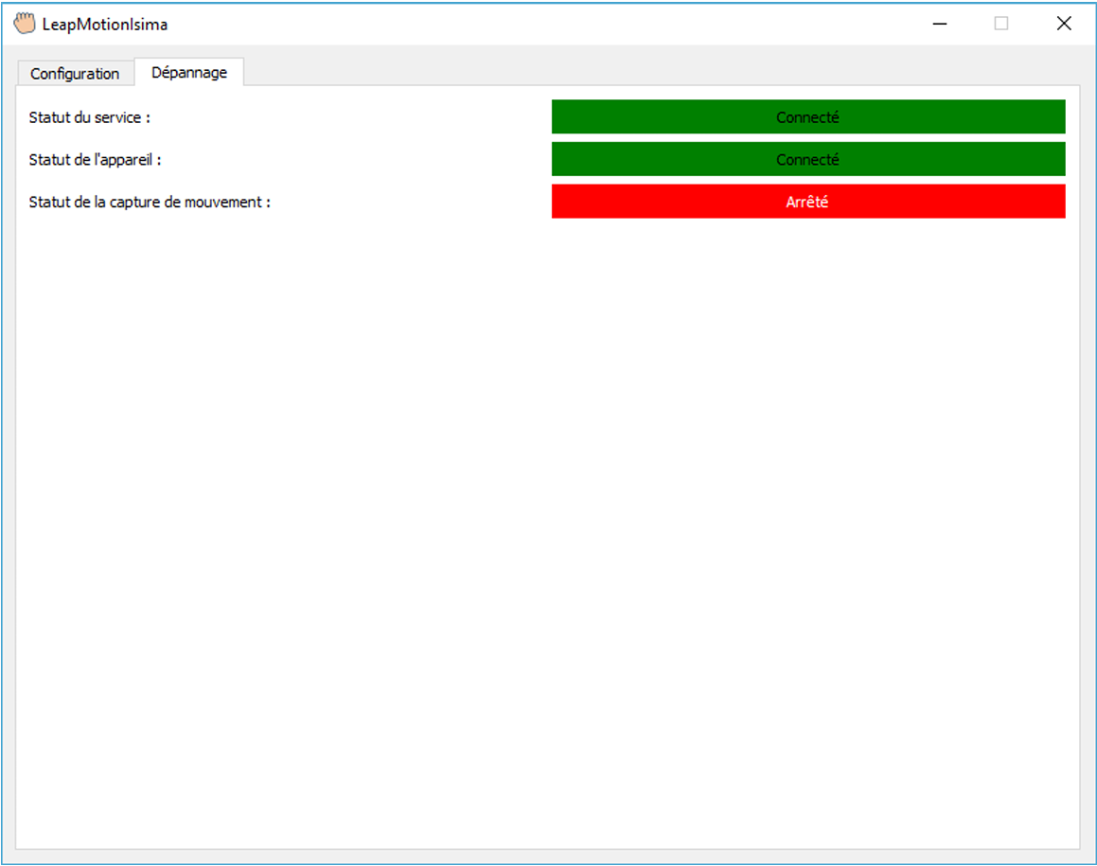Click "Statut de la capture de mouvement :" label
Viewport: 1097px width, 866px height.
coord(150,202)
